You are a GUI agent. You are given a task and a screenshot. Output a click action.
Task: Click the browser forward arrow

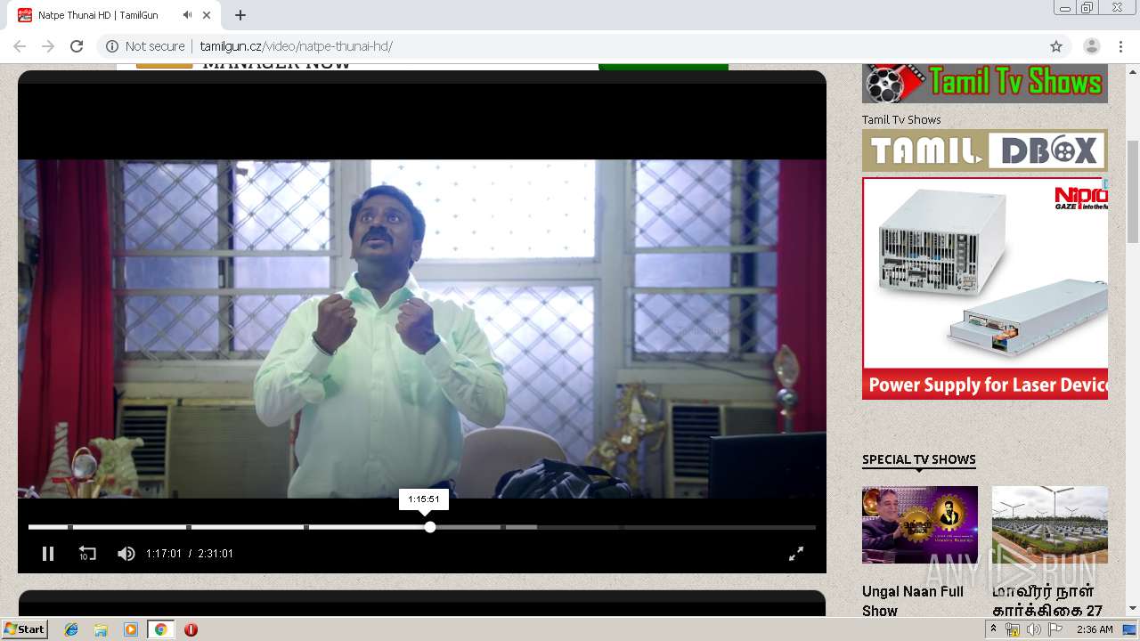point(48,46)
